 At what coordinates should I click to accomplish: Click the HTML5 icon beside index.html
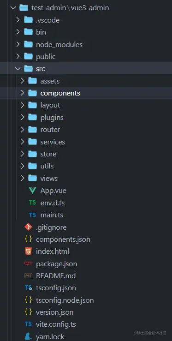pos(28,251)
